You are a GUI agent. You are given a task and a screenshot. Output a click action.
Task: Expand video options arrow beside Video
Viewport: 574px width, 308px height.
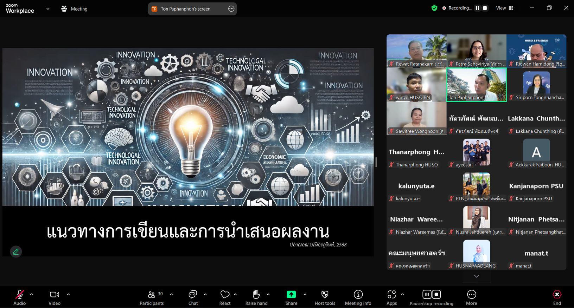[68, 294]
